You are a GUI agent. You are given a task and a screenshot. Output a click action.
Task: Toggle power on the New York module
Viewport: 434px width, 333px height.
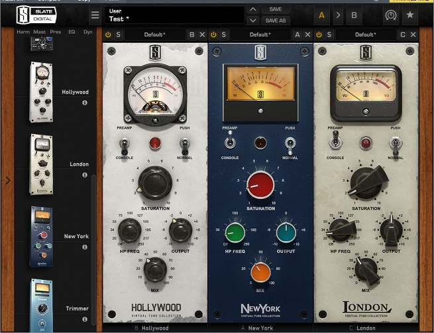(213, 34)
